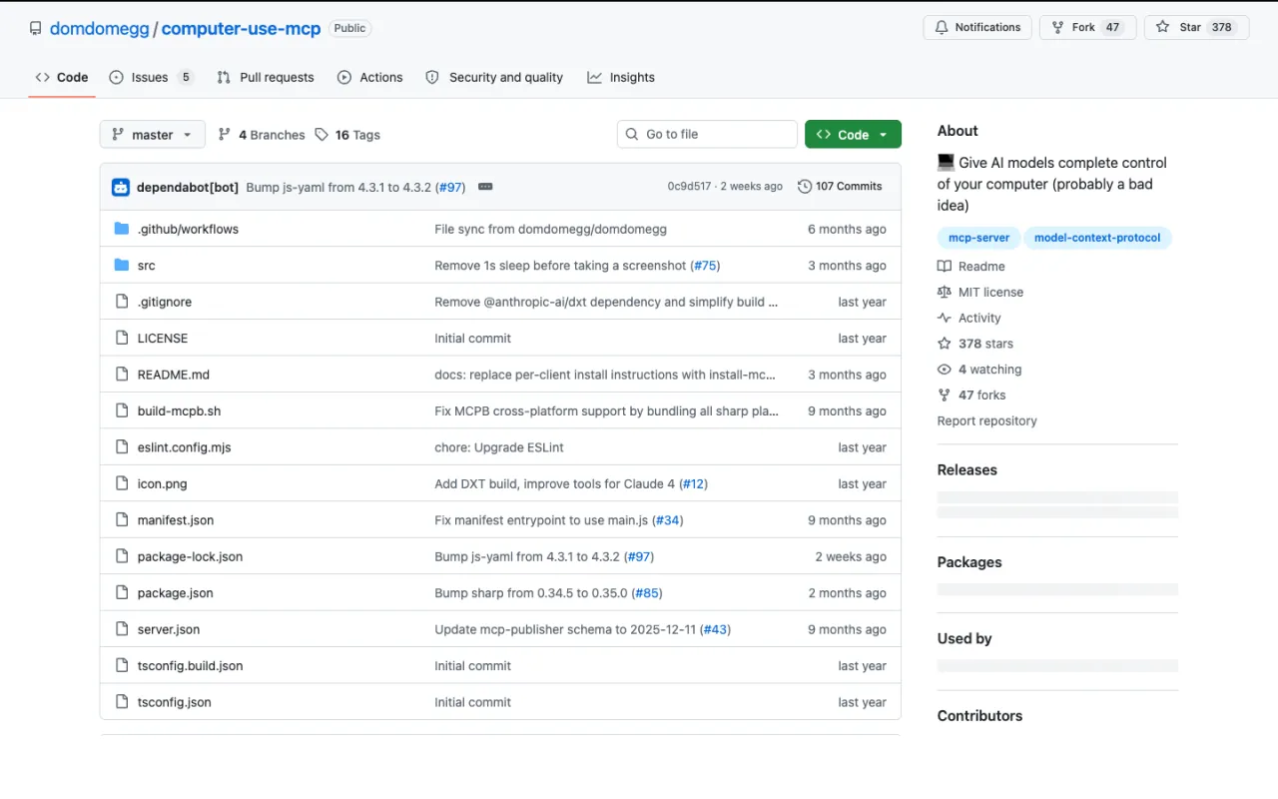Click the Notifications button
1278x799 pixels.
point(977,27)
